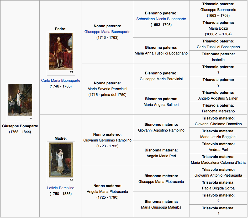The image size is (248, 218).
Task: Open the Giuseppe Bonaparte portrait image
Action: tap(20, 100)
